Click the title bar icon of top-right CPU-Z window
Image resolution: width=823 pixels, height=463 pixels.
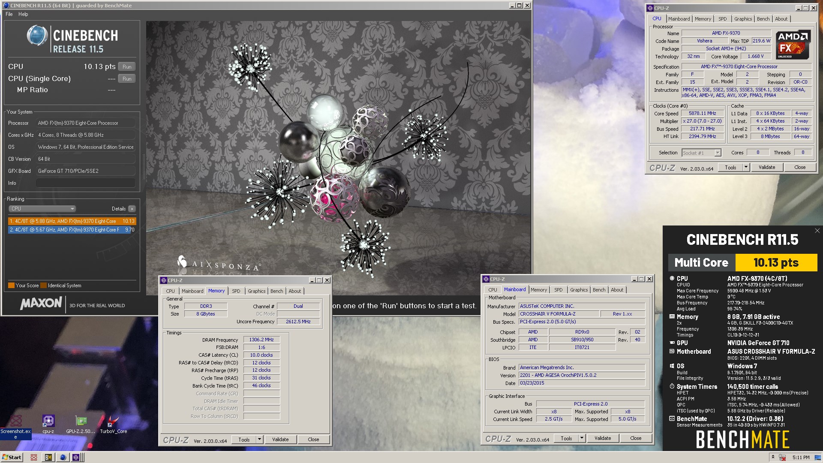(650, 8)
